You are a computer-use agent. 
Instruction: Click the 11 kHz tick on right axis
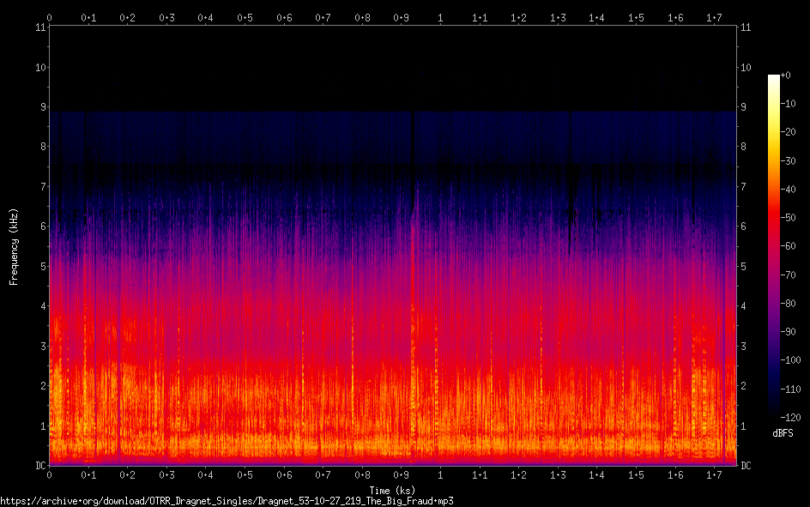pos(745,27)
